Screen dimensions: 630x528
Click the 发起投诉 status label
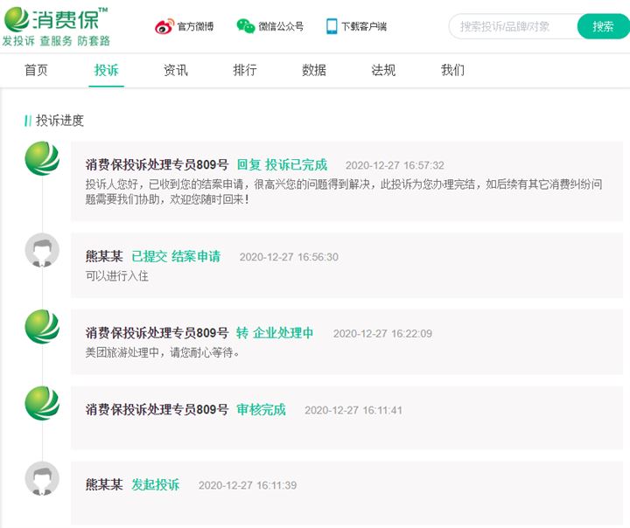[x=156, y=485]
